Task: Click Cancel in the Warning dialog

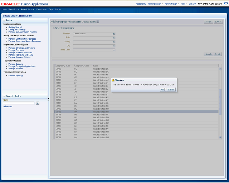Action: [171, 90]
